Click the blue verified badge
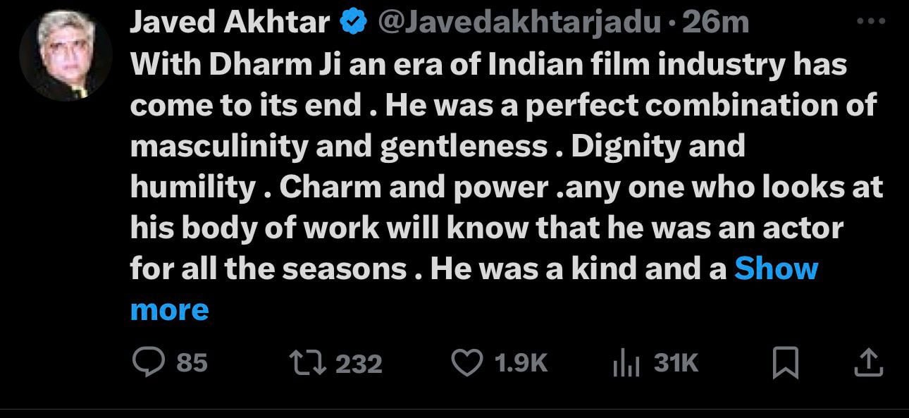The image size is (909, 418). coord(353,24)
